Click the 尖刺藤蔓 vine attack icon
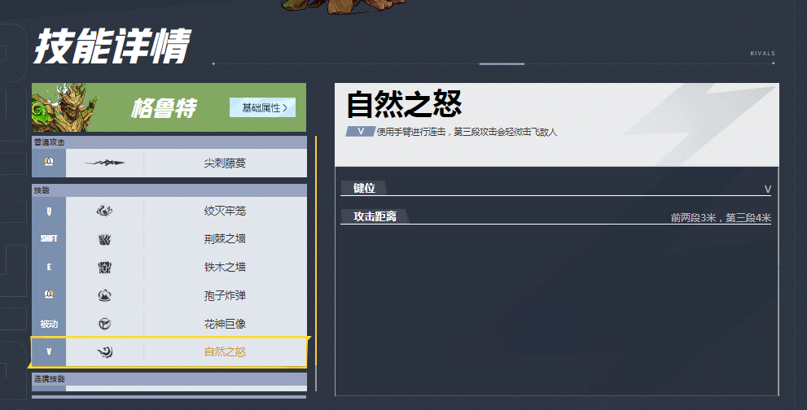Image resolution: width=807 pixels, height=410 pixels. point(104,163)
